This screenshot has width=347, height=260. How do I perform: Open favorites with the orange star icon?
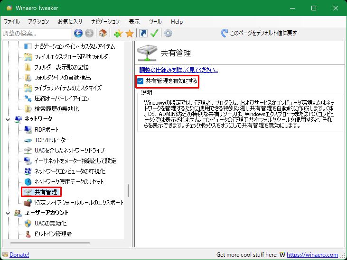point(130,34)
